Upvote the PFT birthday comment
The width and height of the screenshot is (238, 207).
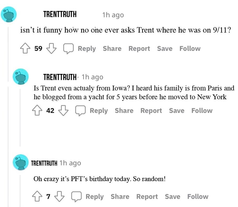pos(37,197)
